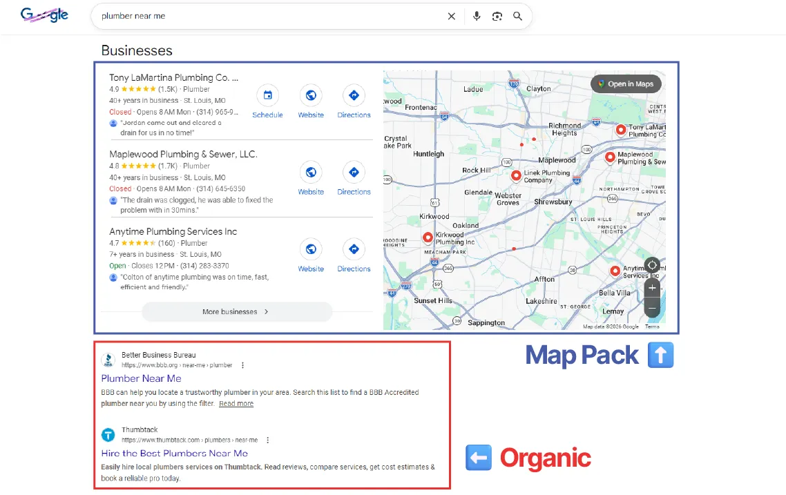Open the three-dot menu on the Thumbtack result
The width and height of the screenshot is (786, 495).
pos(267,439)
